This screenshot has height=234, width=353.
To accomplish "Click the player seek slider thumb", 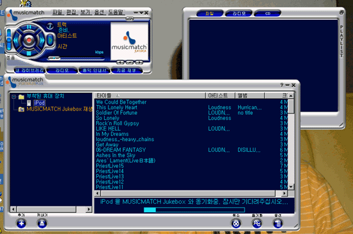I will [x=54, y=58].
